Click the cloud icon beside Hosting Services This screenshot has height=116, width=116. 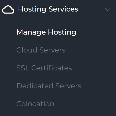[8, 9]
